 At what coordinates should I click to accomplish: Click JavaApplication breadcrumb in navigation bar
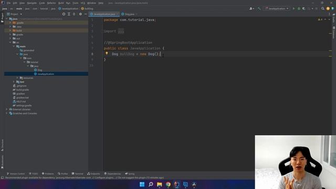(68, 8)
